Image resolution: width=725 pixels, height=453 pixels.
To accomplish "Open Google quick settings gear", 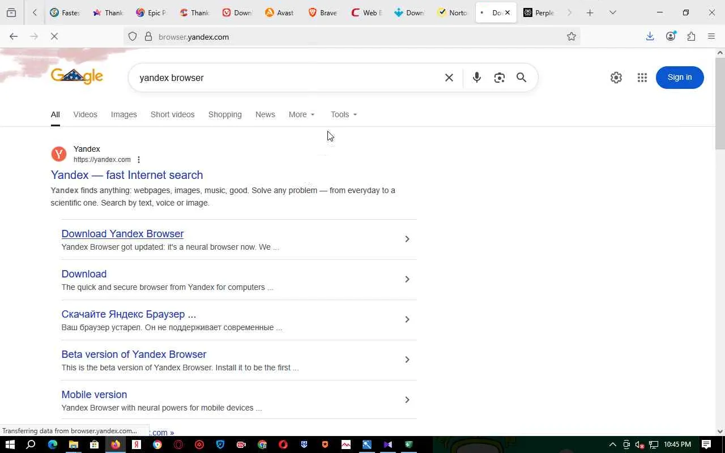I will click(x=616, y=78).
